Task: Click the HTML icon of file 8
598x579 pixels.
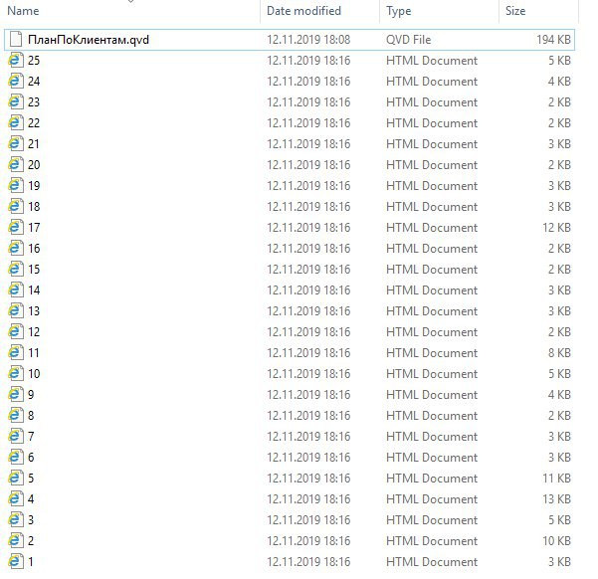Action: click(x=16, y=416)
